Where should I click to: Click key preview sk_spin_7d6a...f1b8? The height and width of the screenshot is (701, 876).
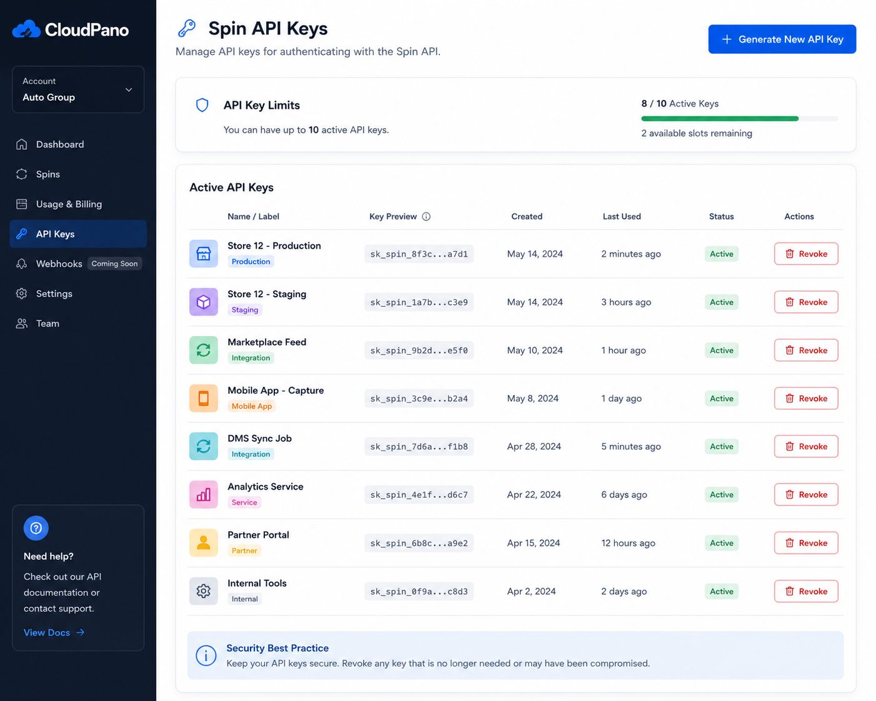point(419,446)
